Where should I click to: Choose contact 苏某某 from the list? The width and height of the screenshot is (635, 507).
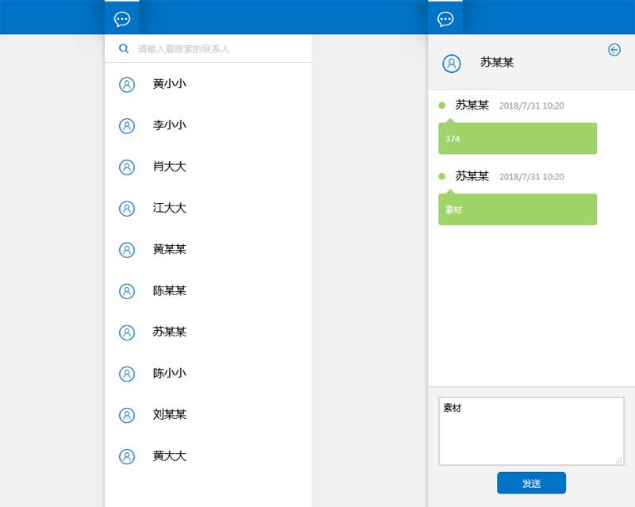coord(169,332)
